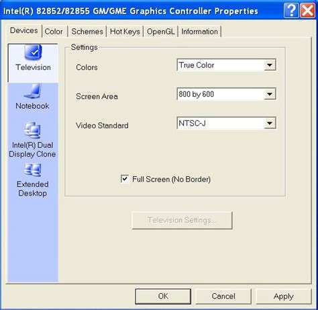
Task: Click the Screen Area setting label
Action: (x=97, y=96)
